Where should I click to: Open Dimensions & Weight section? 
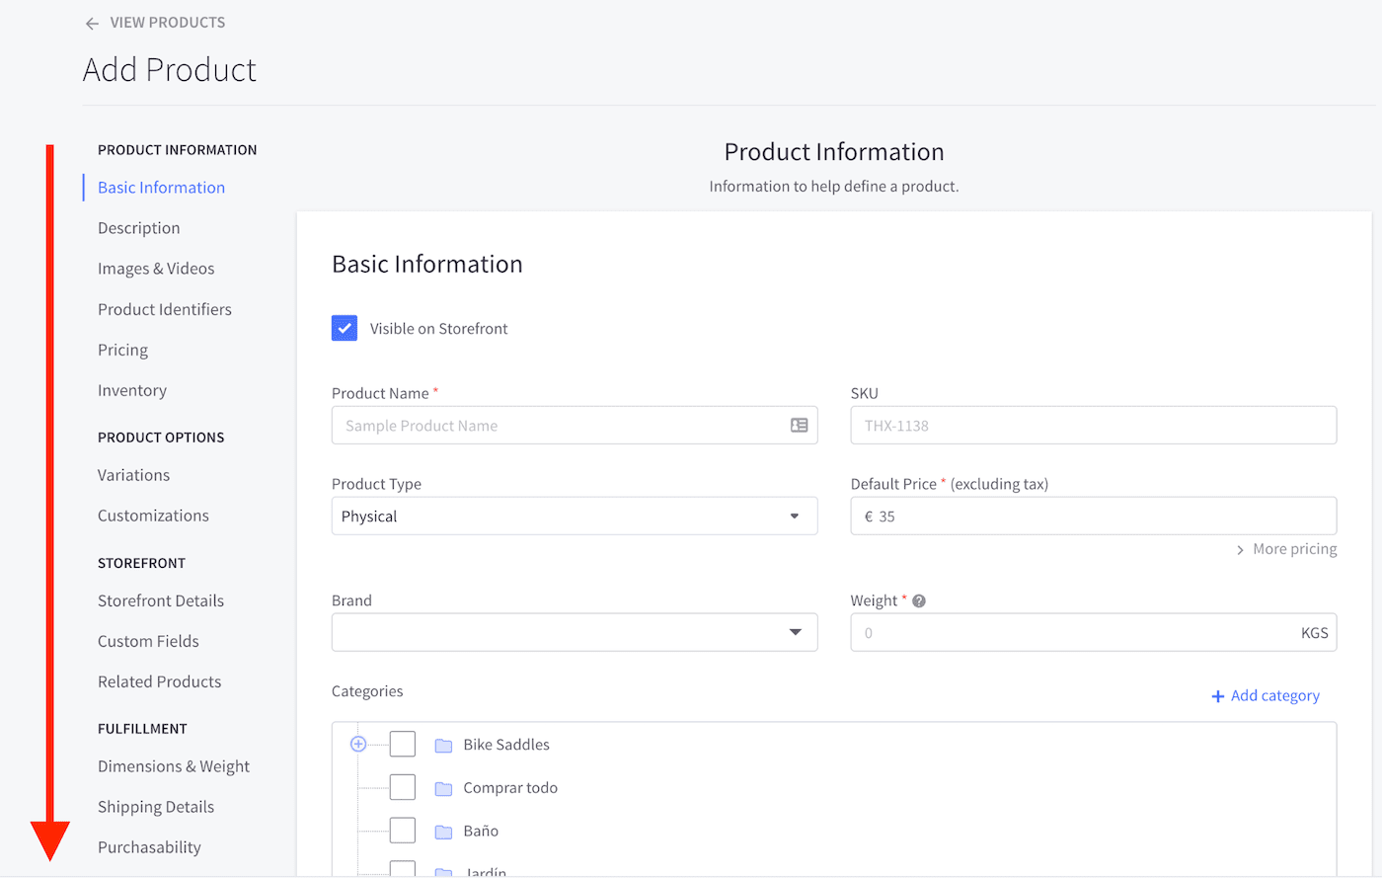point(174,766)
